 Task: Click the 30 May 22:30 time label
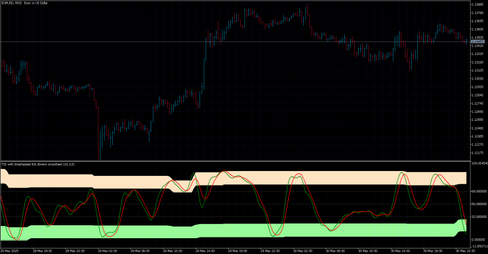coord(465,251)
